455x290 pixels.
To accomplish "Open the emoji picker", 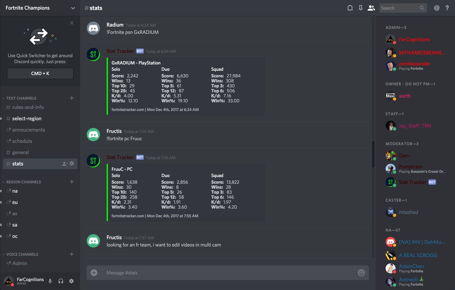I will pyautogui.click(x=361, y=273).
